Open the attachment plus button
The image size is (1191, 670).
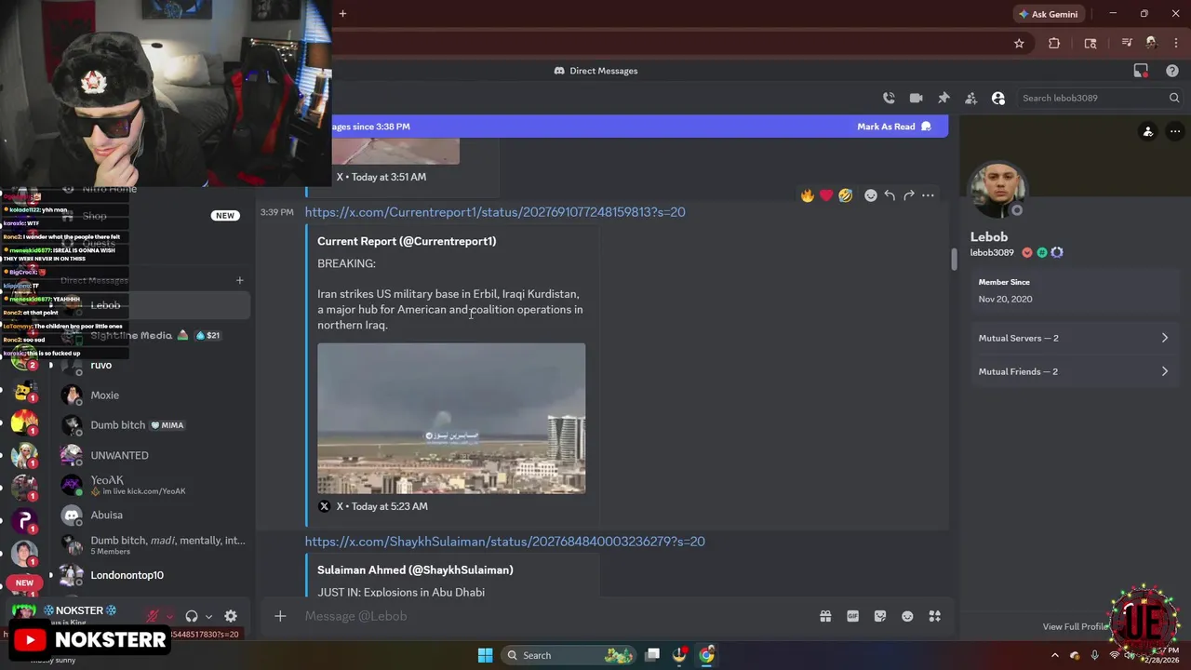[280, 616]
